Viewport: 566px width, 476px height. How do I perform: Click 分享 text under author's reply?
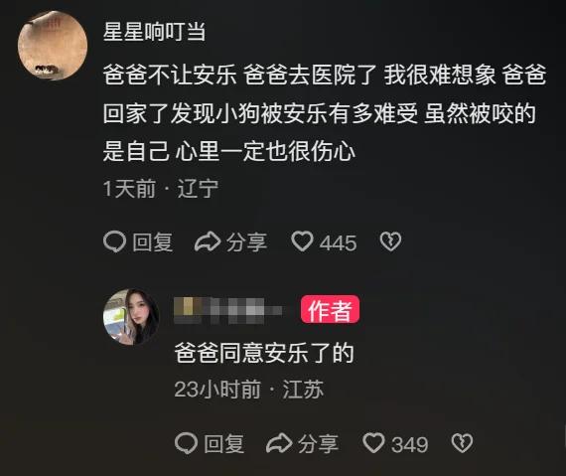(319, 443)
